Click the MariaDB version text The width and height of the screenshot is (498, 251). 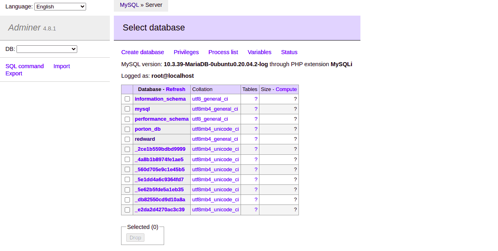216,64
